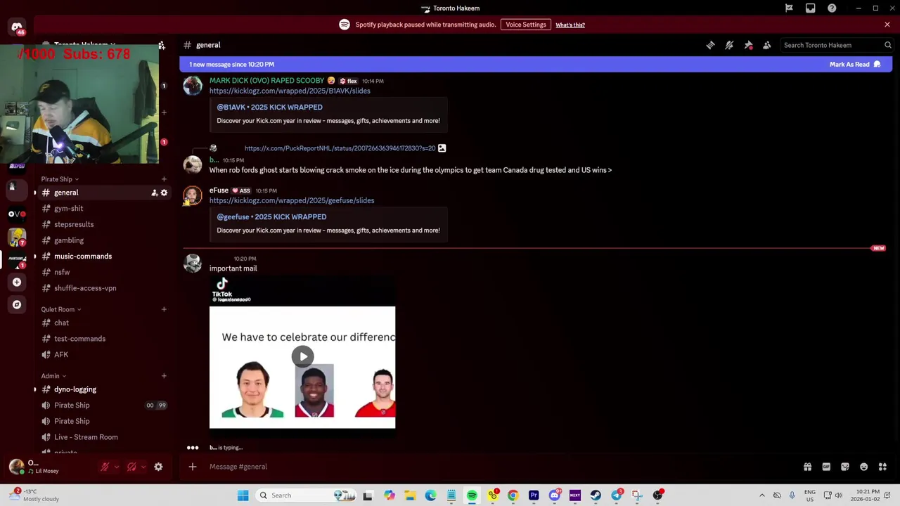Open Discover servers compass icon
The image size is (900, 506).
pos(17,304)
